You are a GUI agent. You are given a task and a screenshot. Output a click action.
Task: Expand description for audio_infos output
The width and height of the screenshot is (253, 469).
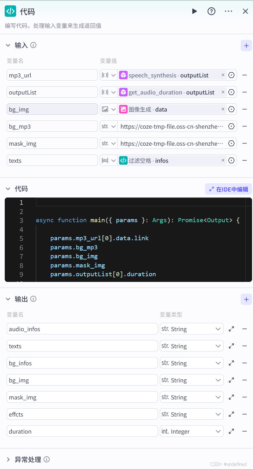pyautogui.click(x=232, y=329)
